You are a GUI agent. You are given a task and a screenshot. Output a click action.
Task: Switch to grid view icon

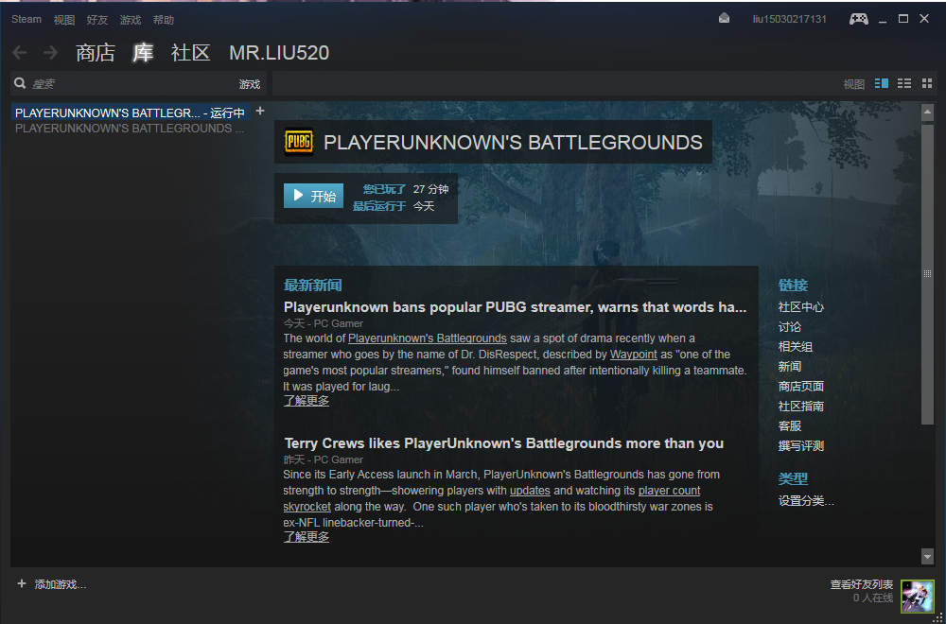[927, 84]
